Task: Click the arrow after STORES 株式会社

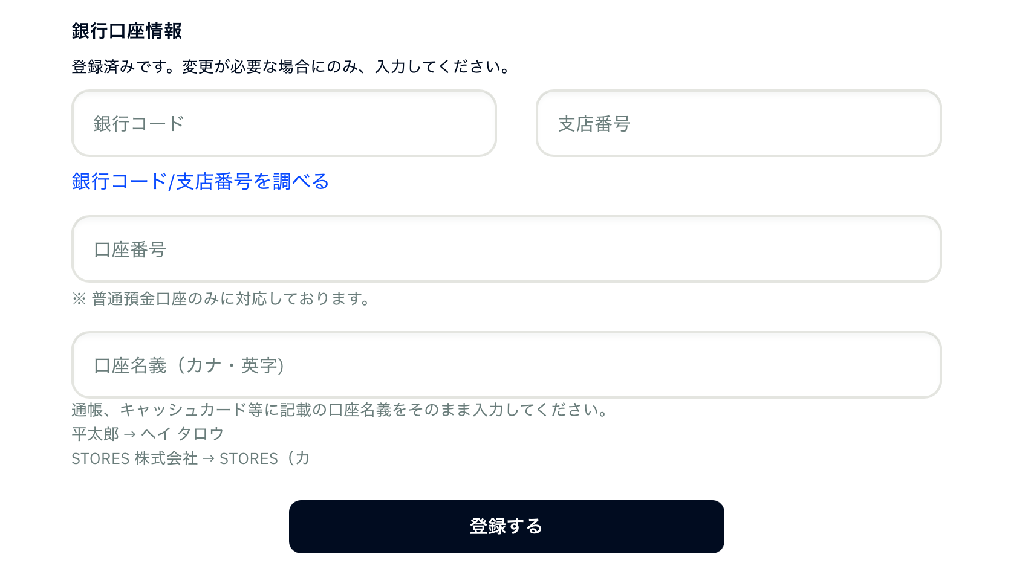Action: coord(209,458)
